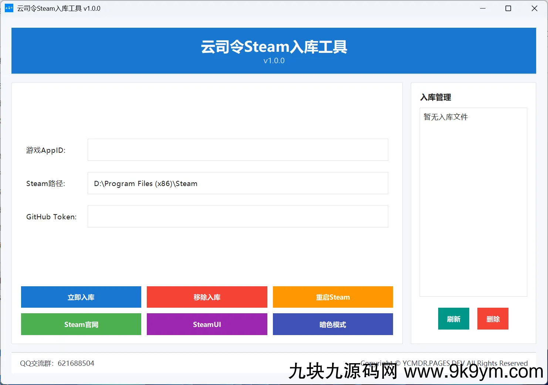Image resolution: width=548 pixels, height=385 pixels.
Task: Refresh the list with the 刷新 button
Action: [x=453, y=319]
